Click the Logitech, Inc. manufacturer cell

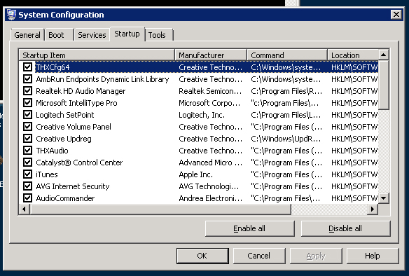202,115
